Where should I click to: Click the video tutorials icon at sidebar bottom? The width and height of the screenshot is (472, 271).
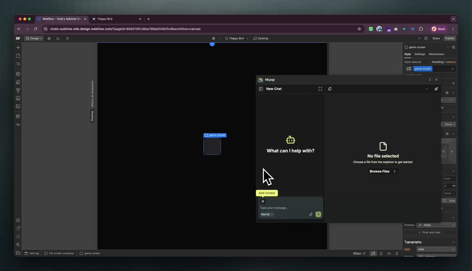tap(18, 253)
